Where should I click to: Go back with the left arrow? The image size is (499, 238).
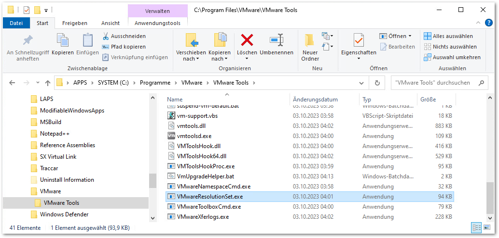(x=12, y=83)
